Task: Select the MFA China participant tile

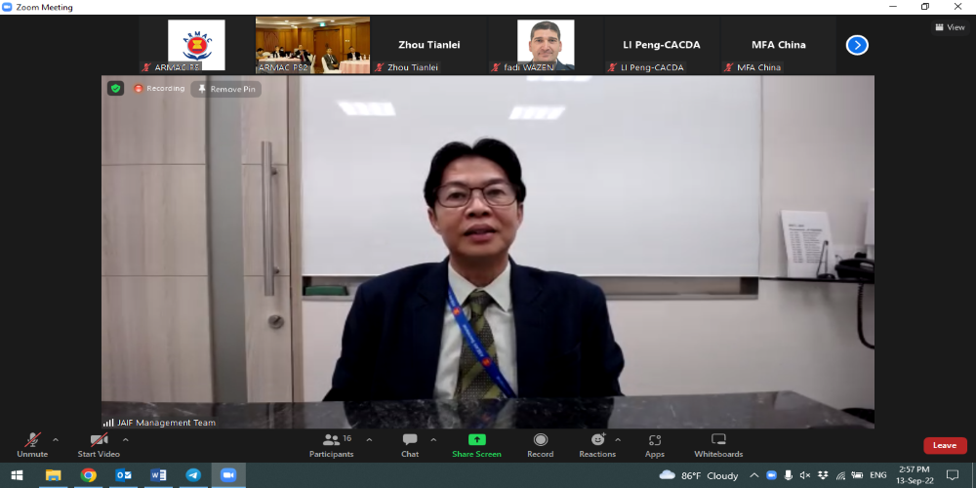Action: click(778, 45)
